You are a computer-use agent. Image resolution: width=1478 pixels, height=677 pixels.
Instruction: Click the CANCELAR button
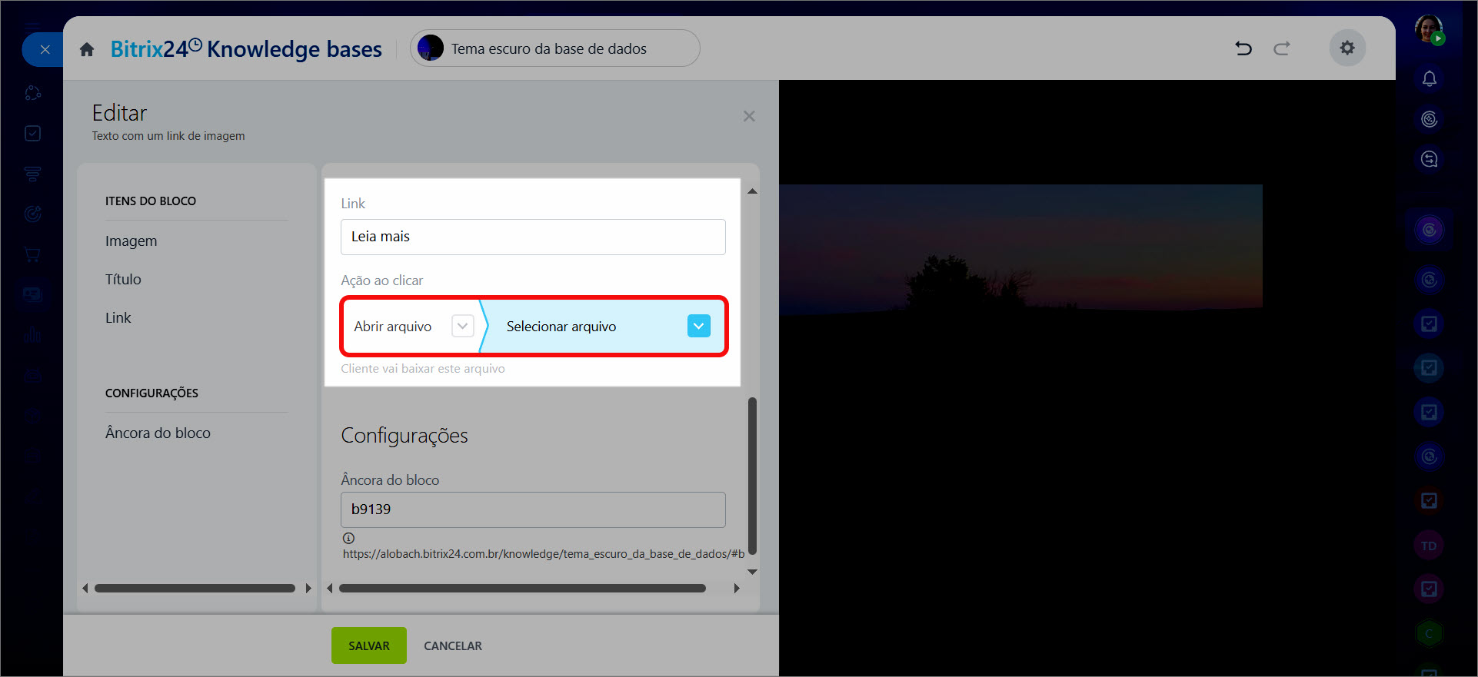tap(452, 645)
